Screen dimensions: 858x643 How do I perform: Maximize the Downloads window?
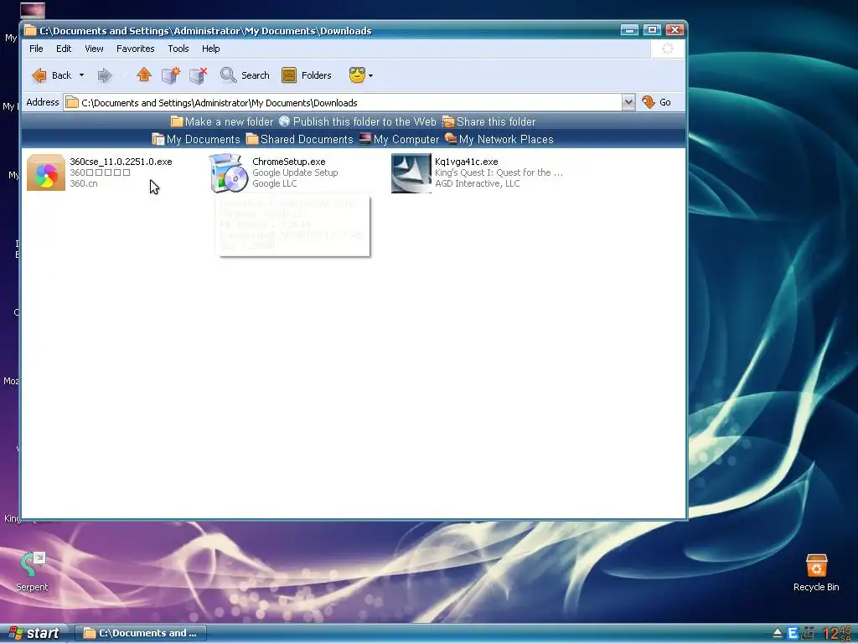(652, 30)
